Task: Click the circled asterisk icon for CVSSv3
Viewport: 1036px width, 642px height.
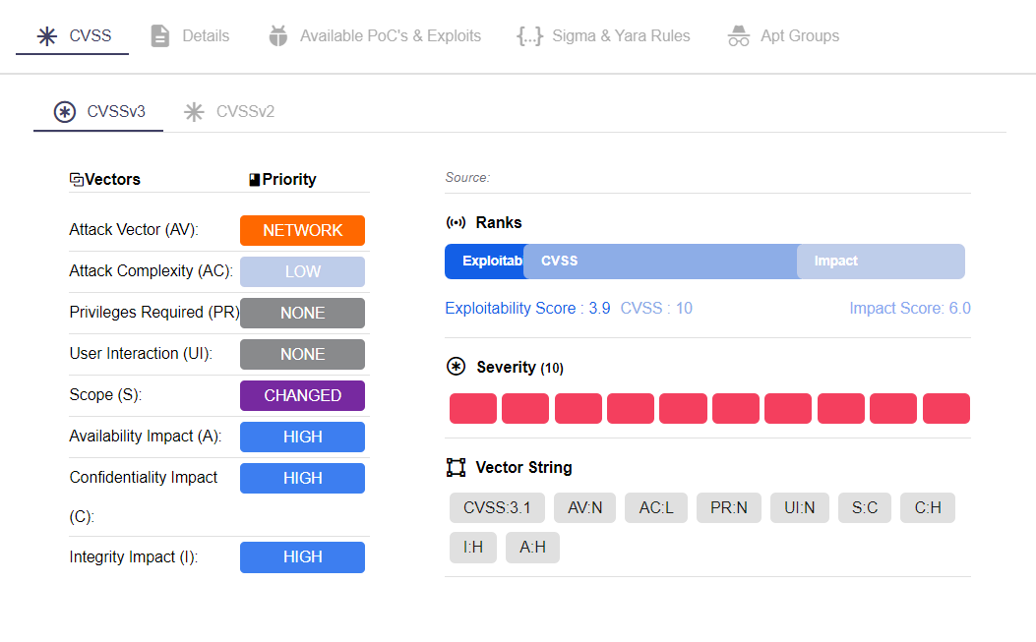Action: [65, 112]
